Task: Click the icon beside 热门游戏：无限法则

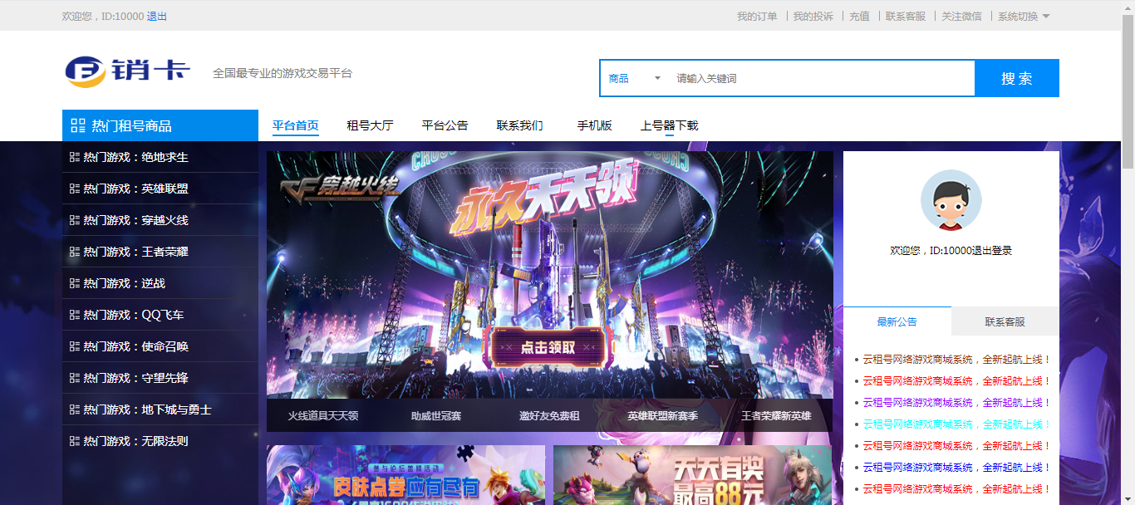Action: click(75, 441)
